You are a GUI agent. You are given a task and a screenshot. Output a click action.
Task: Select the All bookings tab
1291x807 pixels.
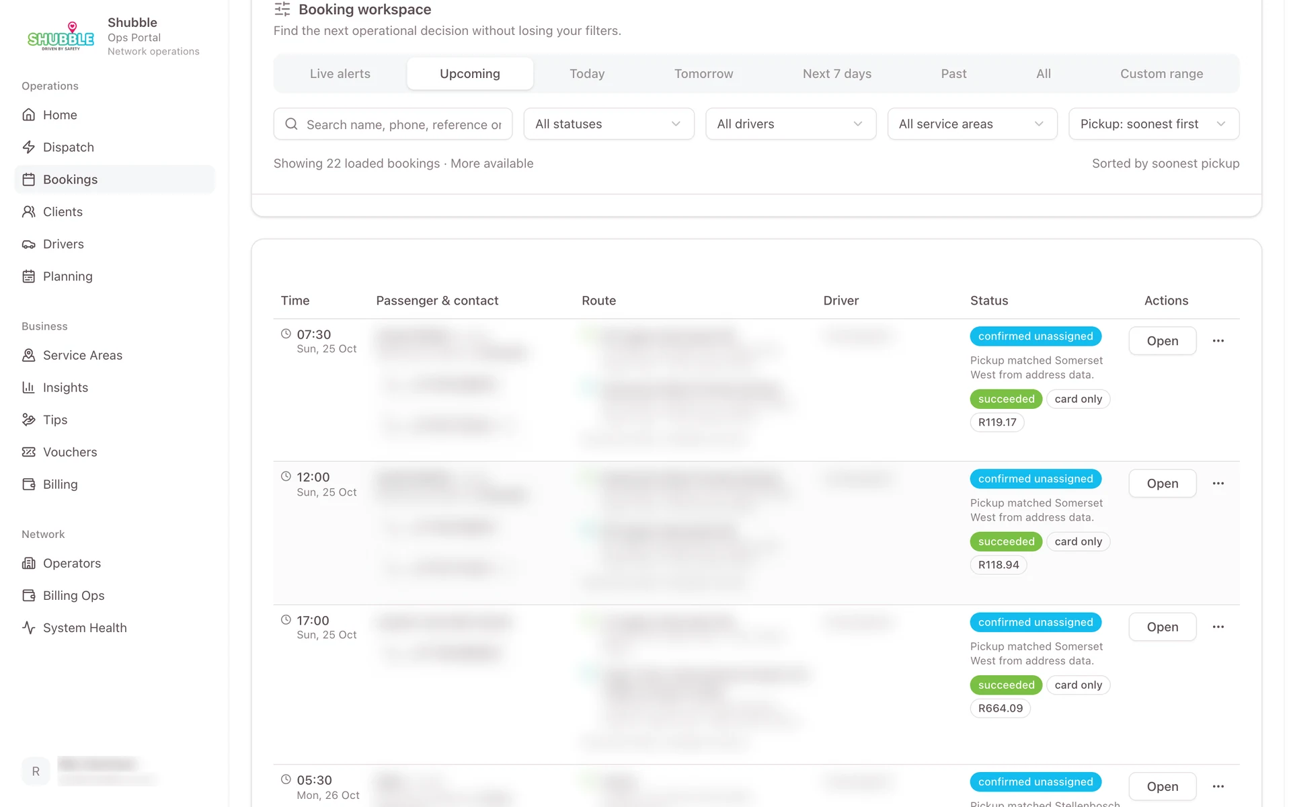pos(1043,74)
